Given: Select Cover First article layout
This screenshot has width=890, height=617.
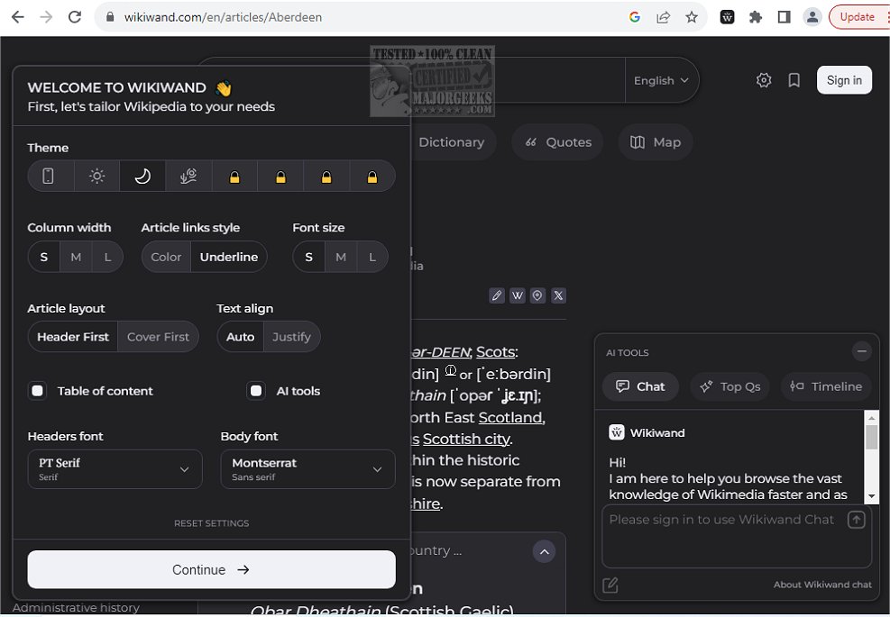Looking at the screenshot, I should pyautogui.click(x=158, y=337).
